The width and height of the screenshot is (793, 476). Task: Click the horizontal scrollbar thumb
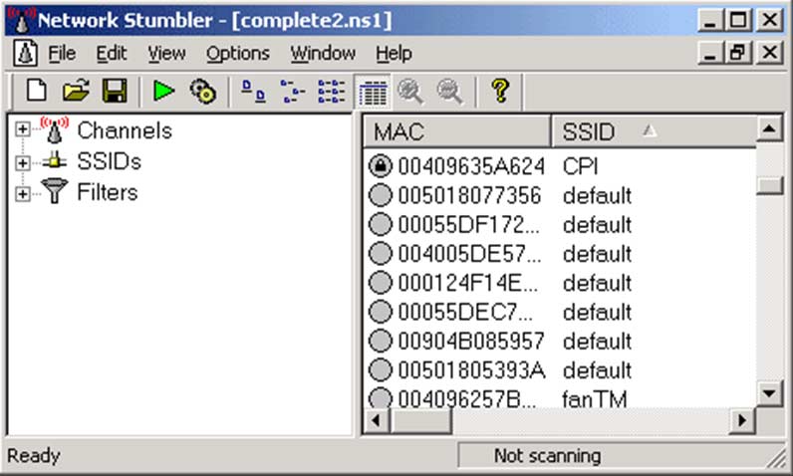click(x=420, y=420)
